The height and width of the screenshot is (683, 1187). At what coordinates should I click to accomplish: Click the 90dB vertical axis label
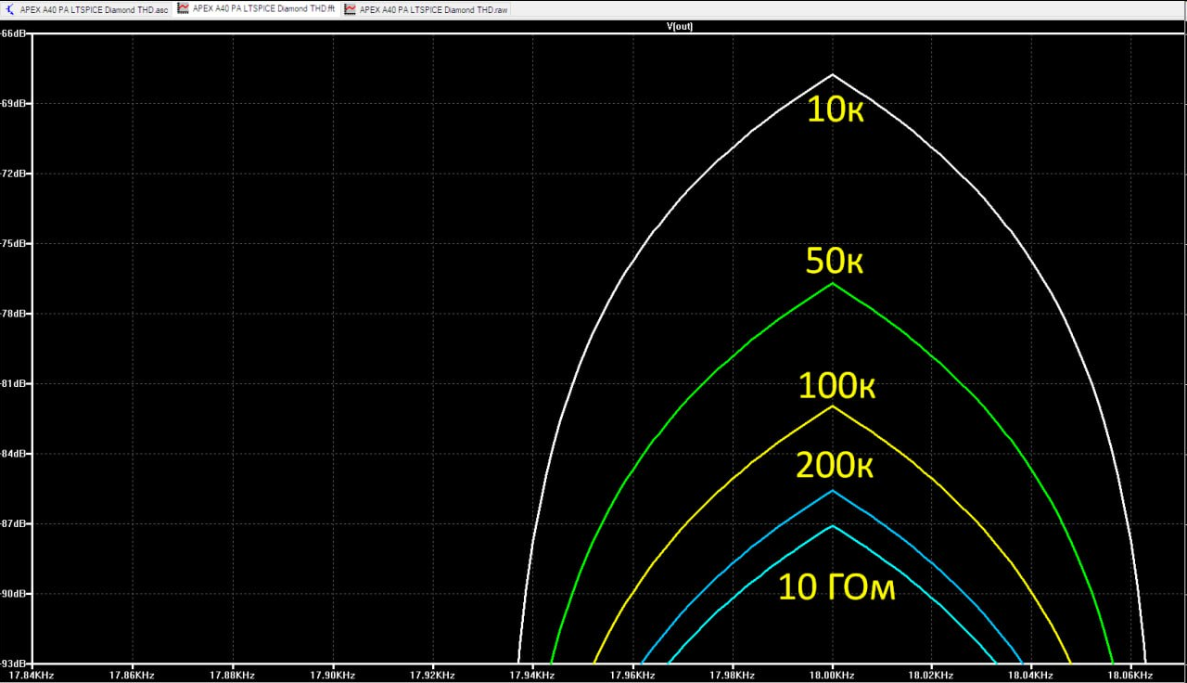point(13,594)
